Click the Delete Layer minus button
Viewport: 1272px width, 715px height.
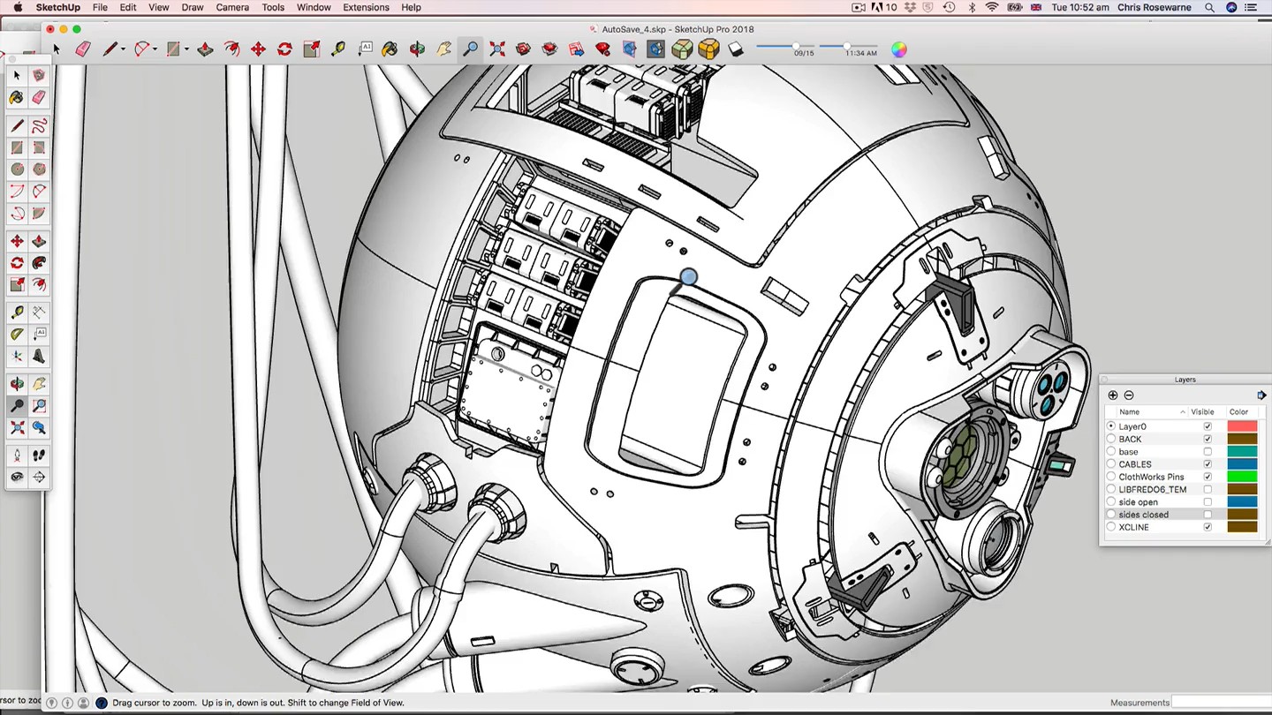tap(1129, 395)
